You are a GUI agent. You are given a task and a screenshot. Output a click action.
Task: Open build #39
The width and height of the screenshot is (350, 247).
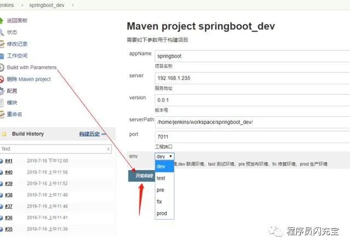tap(9, 183)
